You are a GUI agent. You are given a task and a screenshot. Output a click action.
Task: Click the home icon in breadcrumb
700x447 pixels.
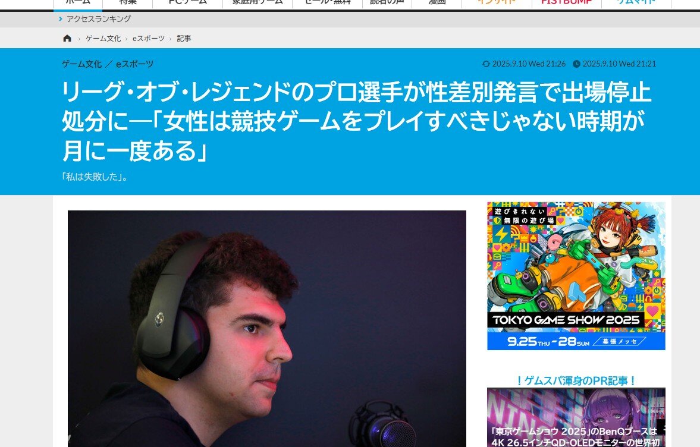pos(67,39)
